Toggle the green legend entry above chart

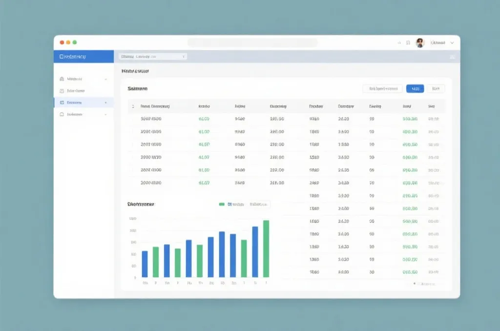click(x=231, y=204)
